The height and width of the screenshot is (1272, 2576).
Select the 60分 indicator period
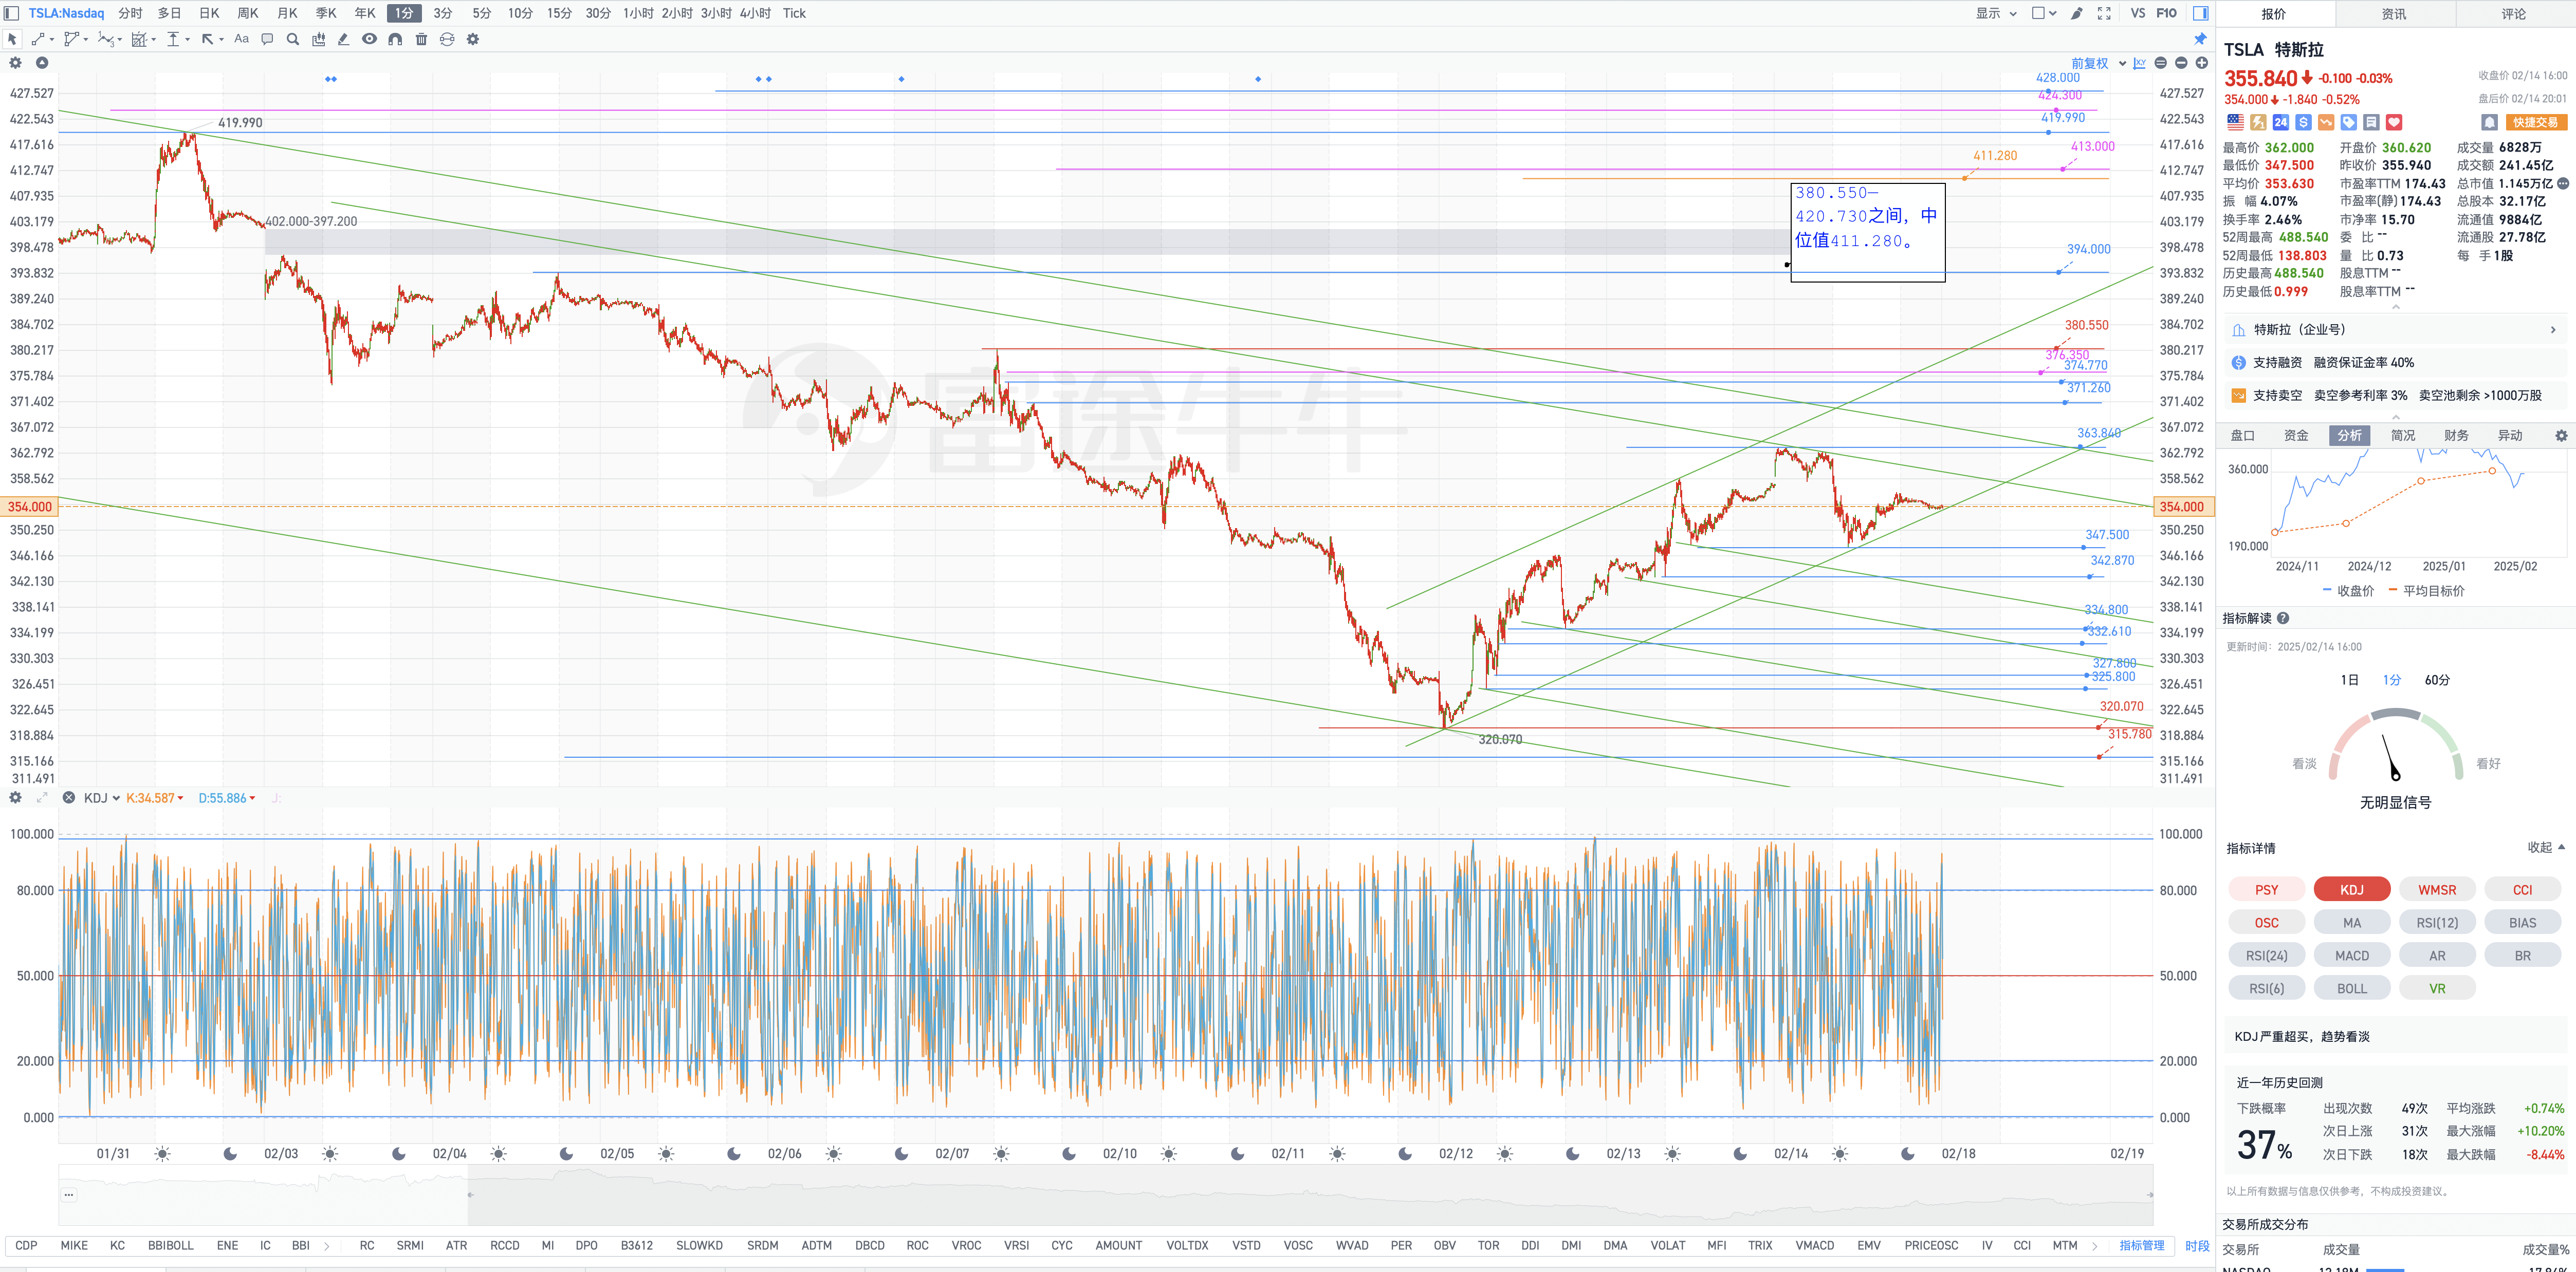2437,680
